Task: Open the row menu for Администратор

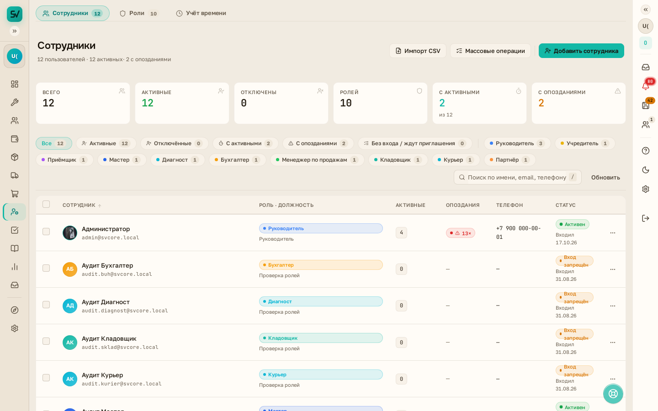Action: (x=613, y=233)
